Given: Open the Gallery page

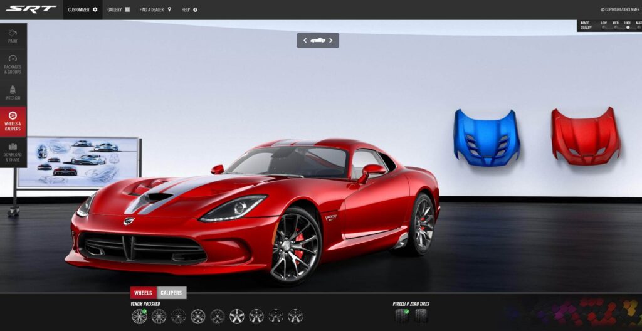Looking at the screenshot, I should (118, 9).
